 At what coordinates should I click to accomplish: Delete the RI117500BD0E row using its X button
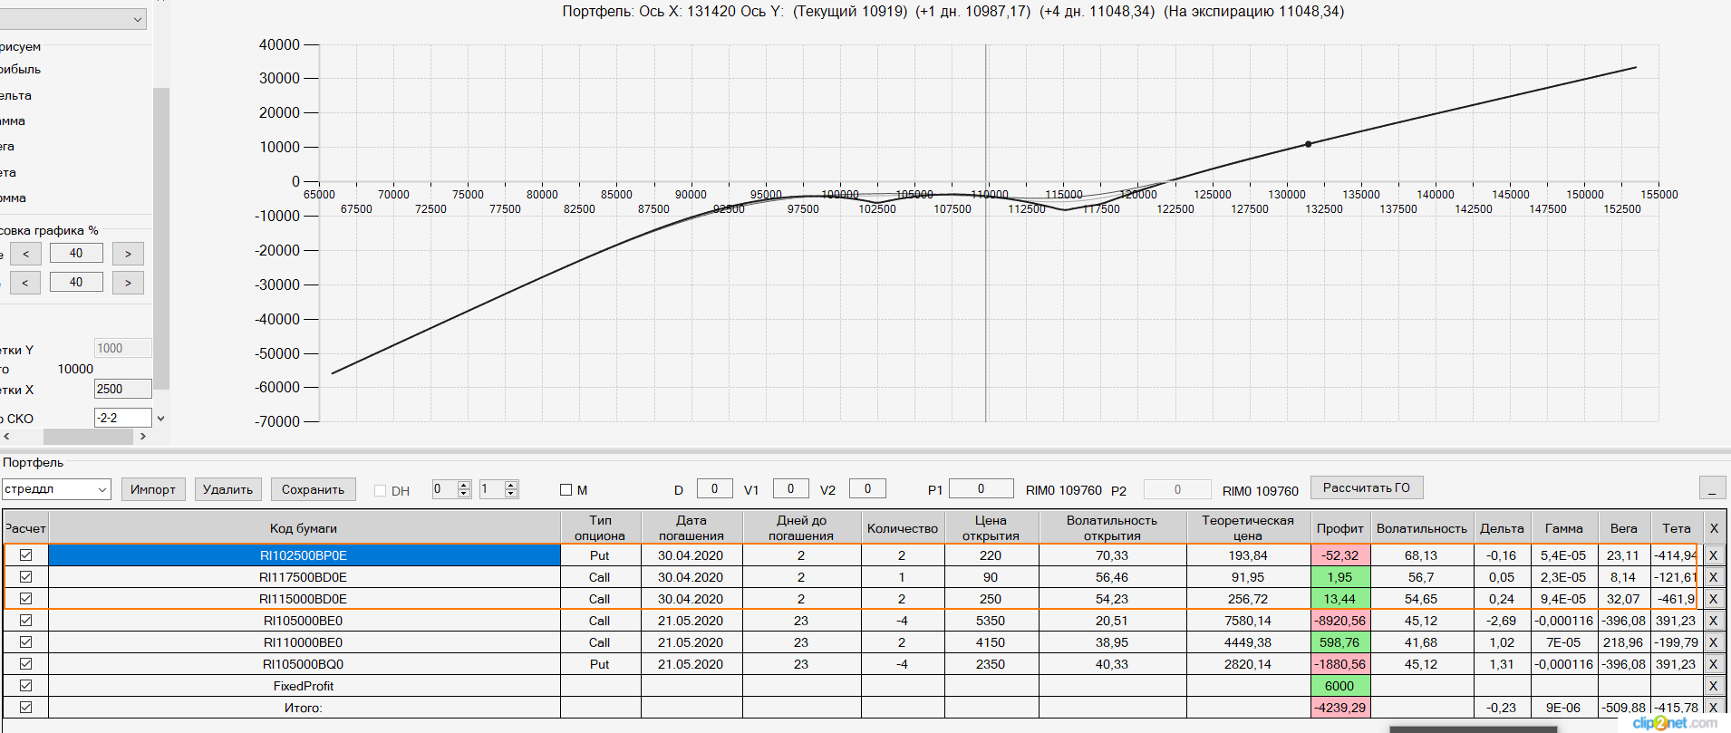[1713, 577]
